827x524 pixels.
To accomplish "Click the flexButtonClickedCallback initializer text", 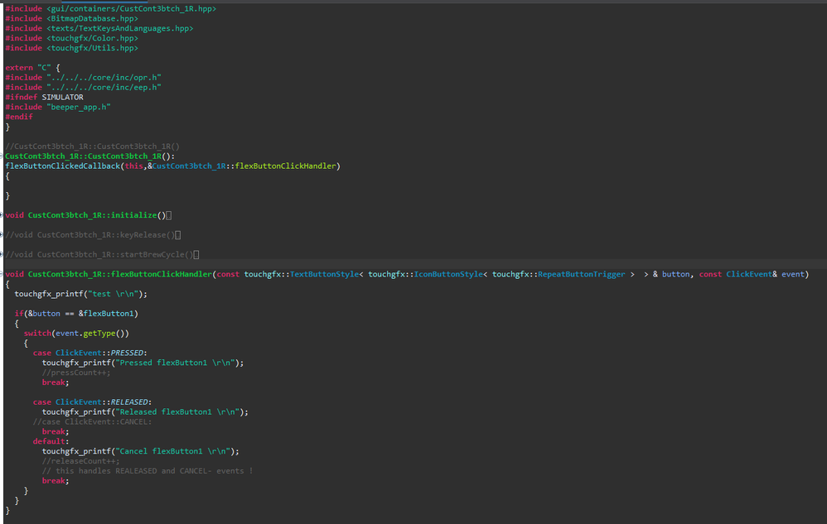I will (x=63, y=166).
